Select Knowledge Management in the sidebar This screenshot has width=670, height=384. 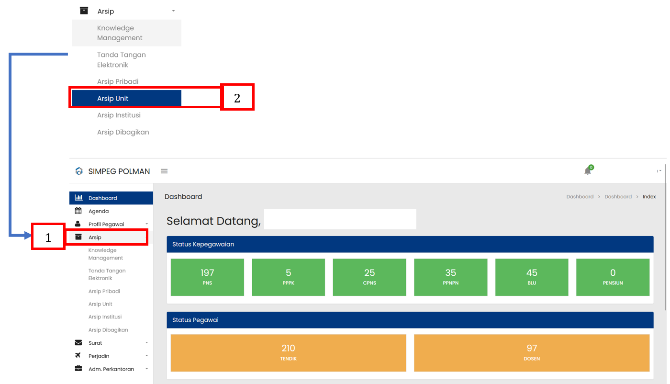[105, 254]
